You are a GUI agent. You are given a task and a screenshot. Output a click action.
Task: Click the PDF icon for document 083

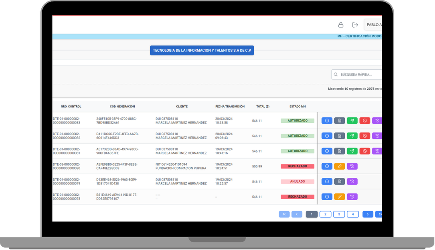(340, 120)
